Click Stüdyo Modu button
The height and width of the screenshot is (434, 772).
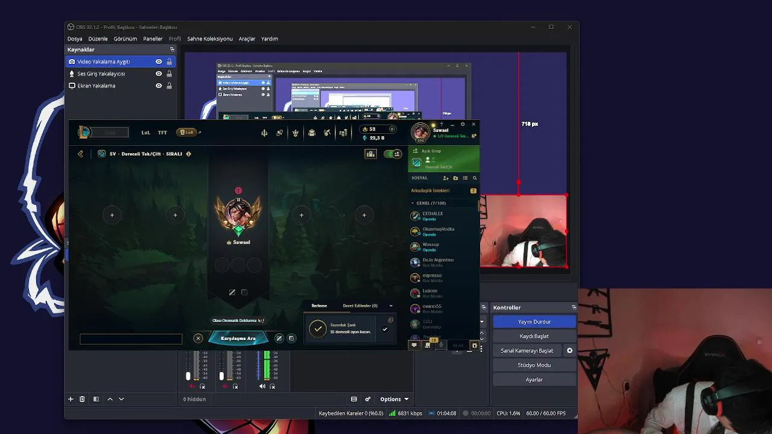pos(534,365)
